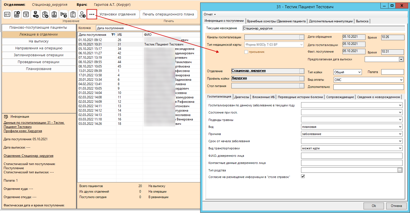The height and width of the screenshot is (213, 410).
Task: Select the Направления на операцию section
Action: [x=38, y=48]
